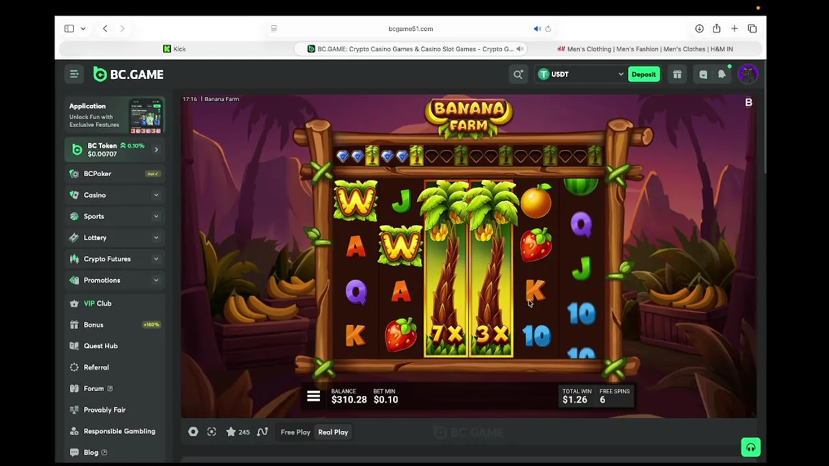Click the 245 favorites count

[244, 432]
